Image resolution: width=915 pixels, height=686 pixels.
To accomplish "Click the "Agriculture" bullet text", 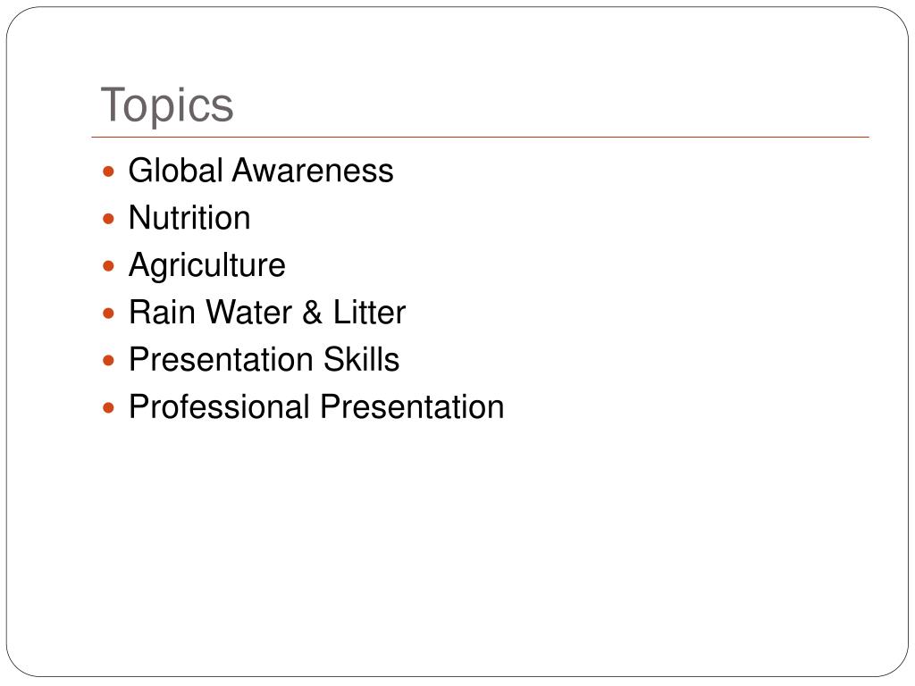I will pyautogui.click(x=207, y=266).
